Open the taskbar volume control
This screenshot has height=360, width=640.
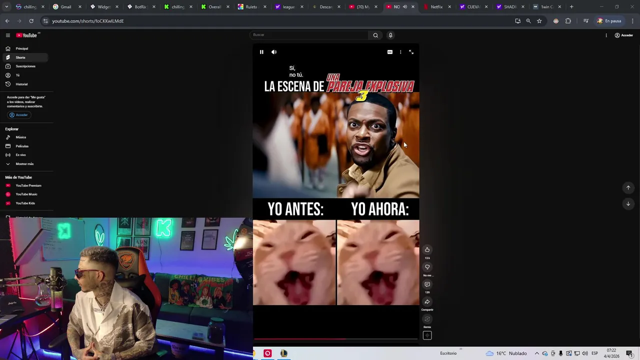pyautogui.click(x=584, y=353)
